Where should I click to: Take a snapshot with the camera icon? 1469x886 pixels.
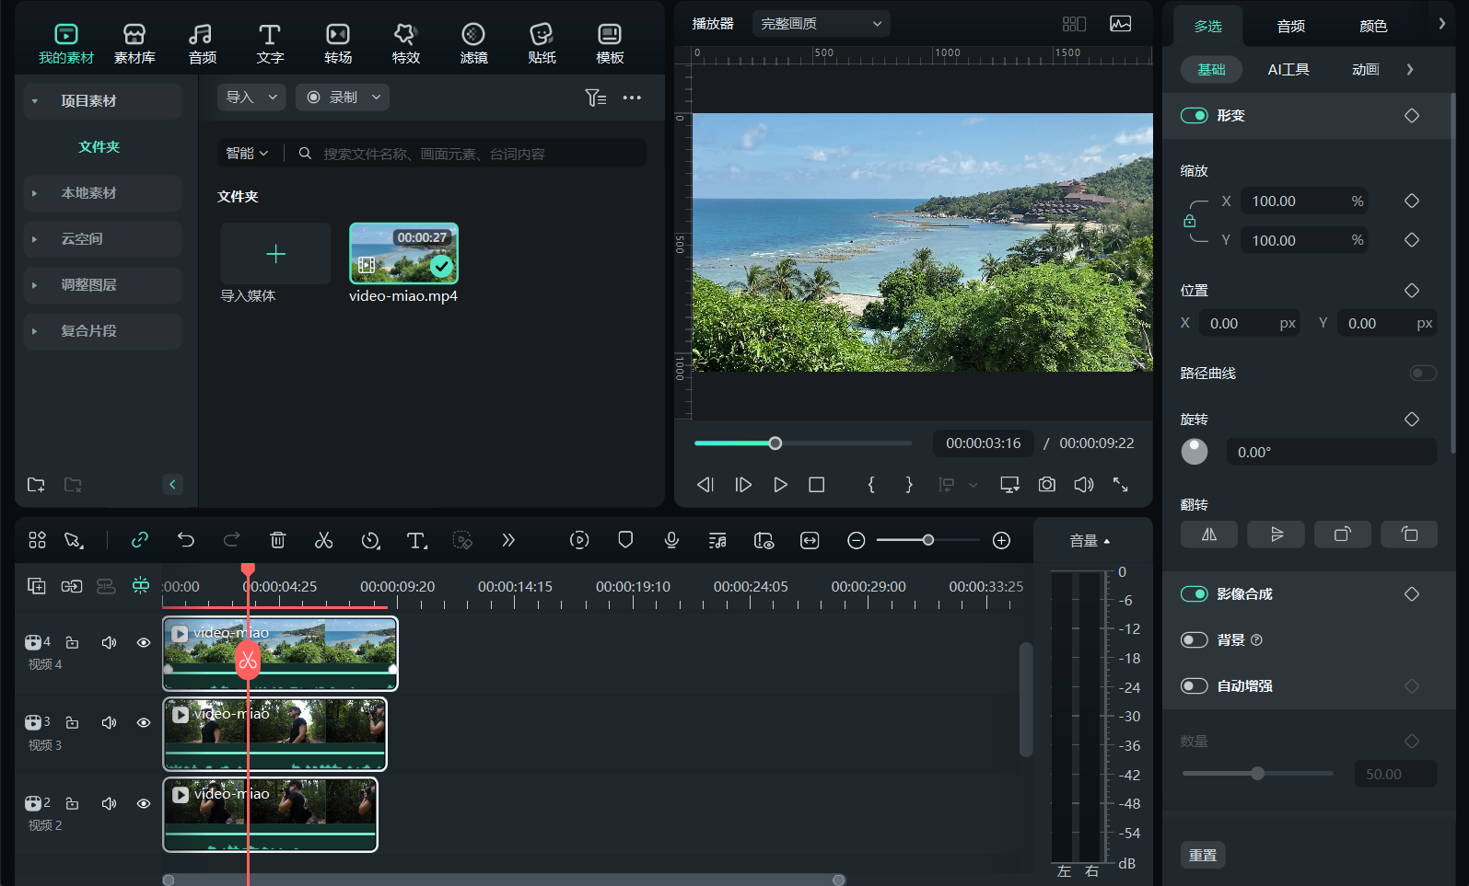(1046, 484)
